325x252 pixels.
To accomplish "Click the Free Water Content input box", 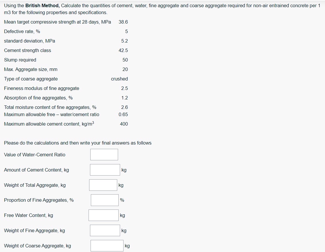I will [103, 215].
